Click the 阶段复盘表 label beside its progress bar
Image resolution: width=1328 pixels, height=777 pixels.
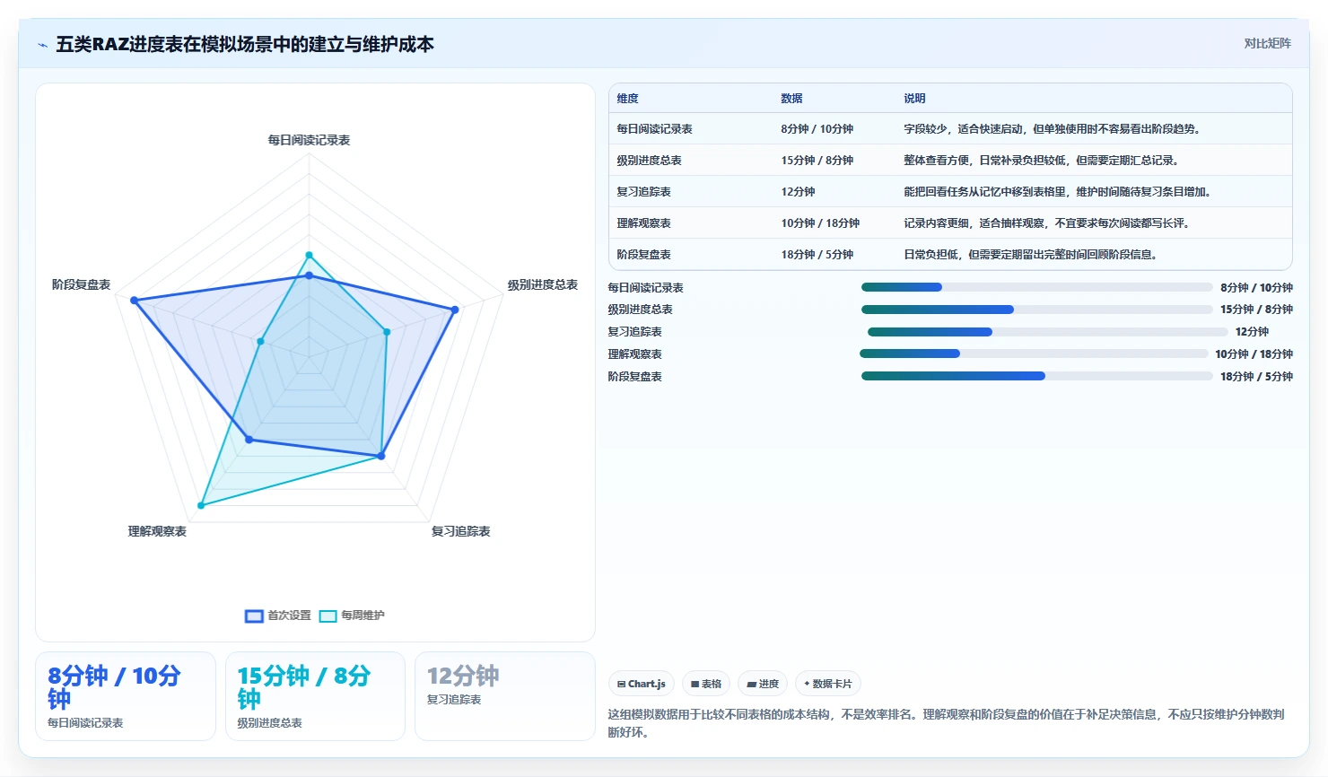tap(634, 377)
